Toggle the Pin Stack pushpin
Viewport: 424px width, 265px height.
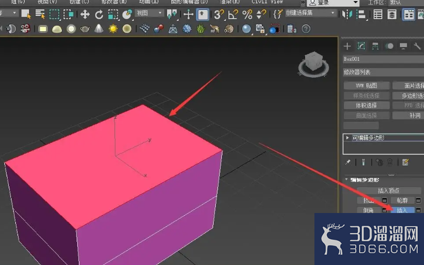coord(348,162)
